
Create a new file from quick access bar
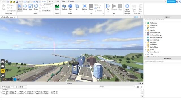pyautogui.click(x=8, y=2)
